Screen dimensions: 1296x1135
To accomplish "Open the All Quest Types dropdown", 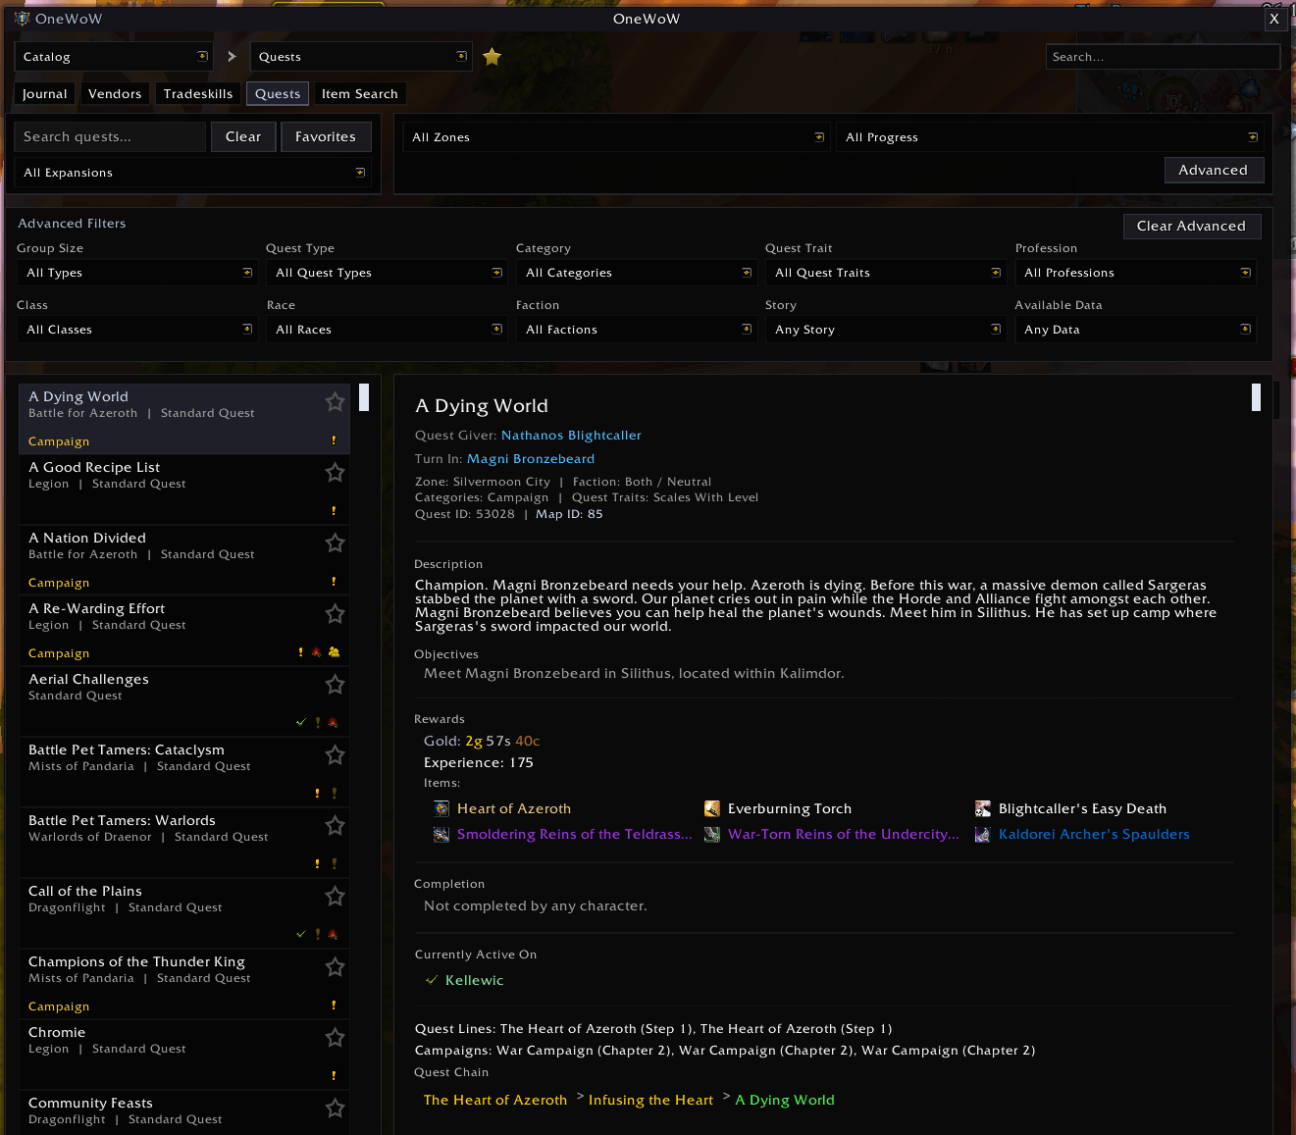I will [x=387, y=273].
